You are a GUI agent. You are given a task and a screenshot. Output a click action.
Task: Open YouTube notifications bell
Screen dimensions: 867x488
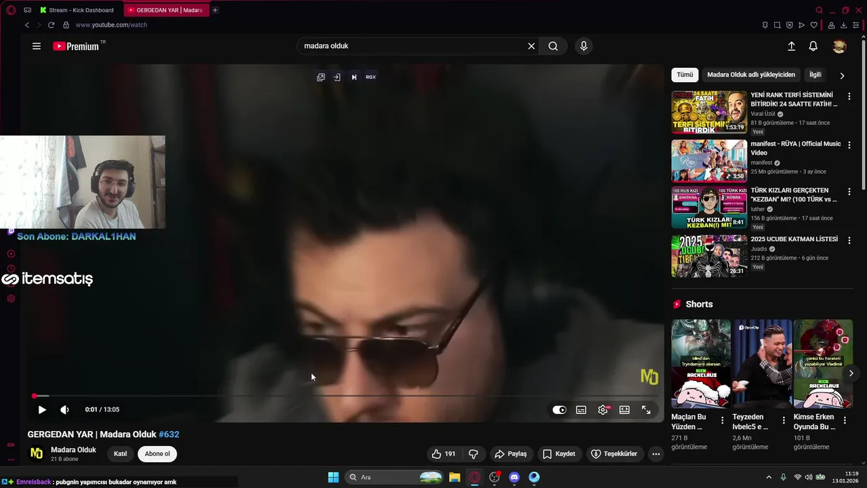pos(813,46)
